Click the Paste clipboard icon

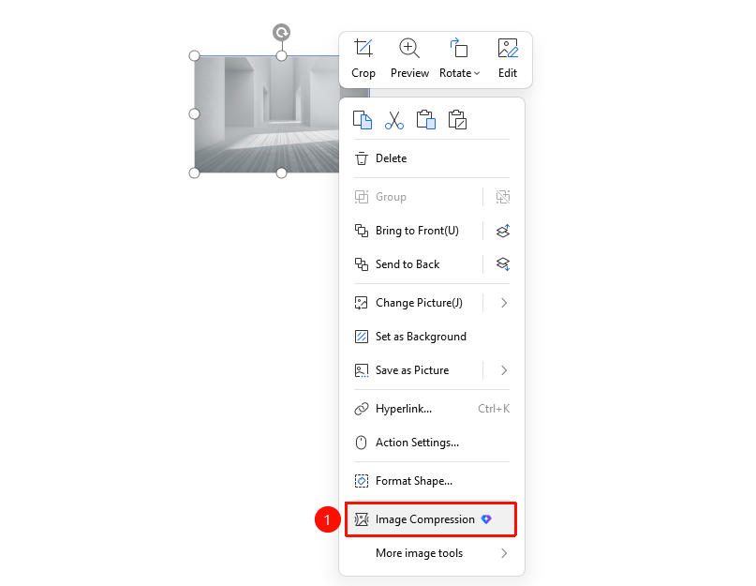pos(425,120)
